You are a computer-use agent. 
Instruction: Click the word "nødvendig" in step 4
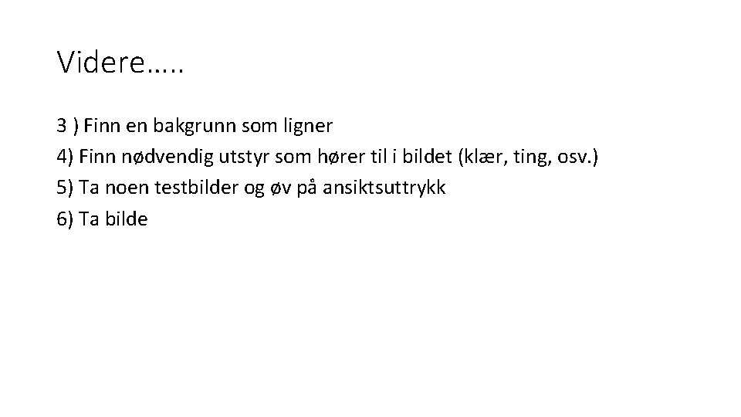[167, 157]
